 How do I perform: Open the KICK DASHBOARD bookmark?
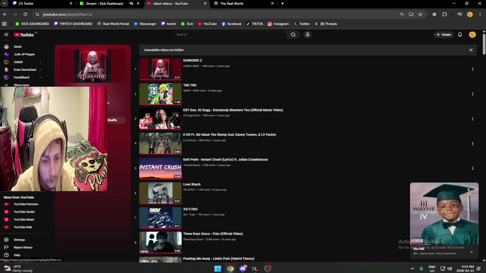[32, 24]
